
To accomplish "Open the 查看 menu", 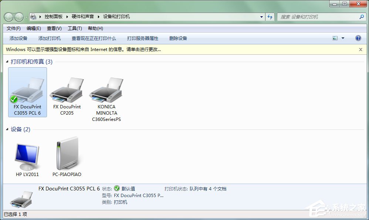I will [x=54, y=28].
